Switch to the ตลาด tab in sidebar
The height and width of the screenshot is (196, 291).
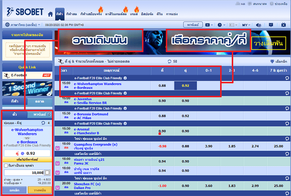click(39, 102)
